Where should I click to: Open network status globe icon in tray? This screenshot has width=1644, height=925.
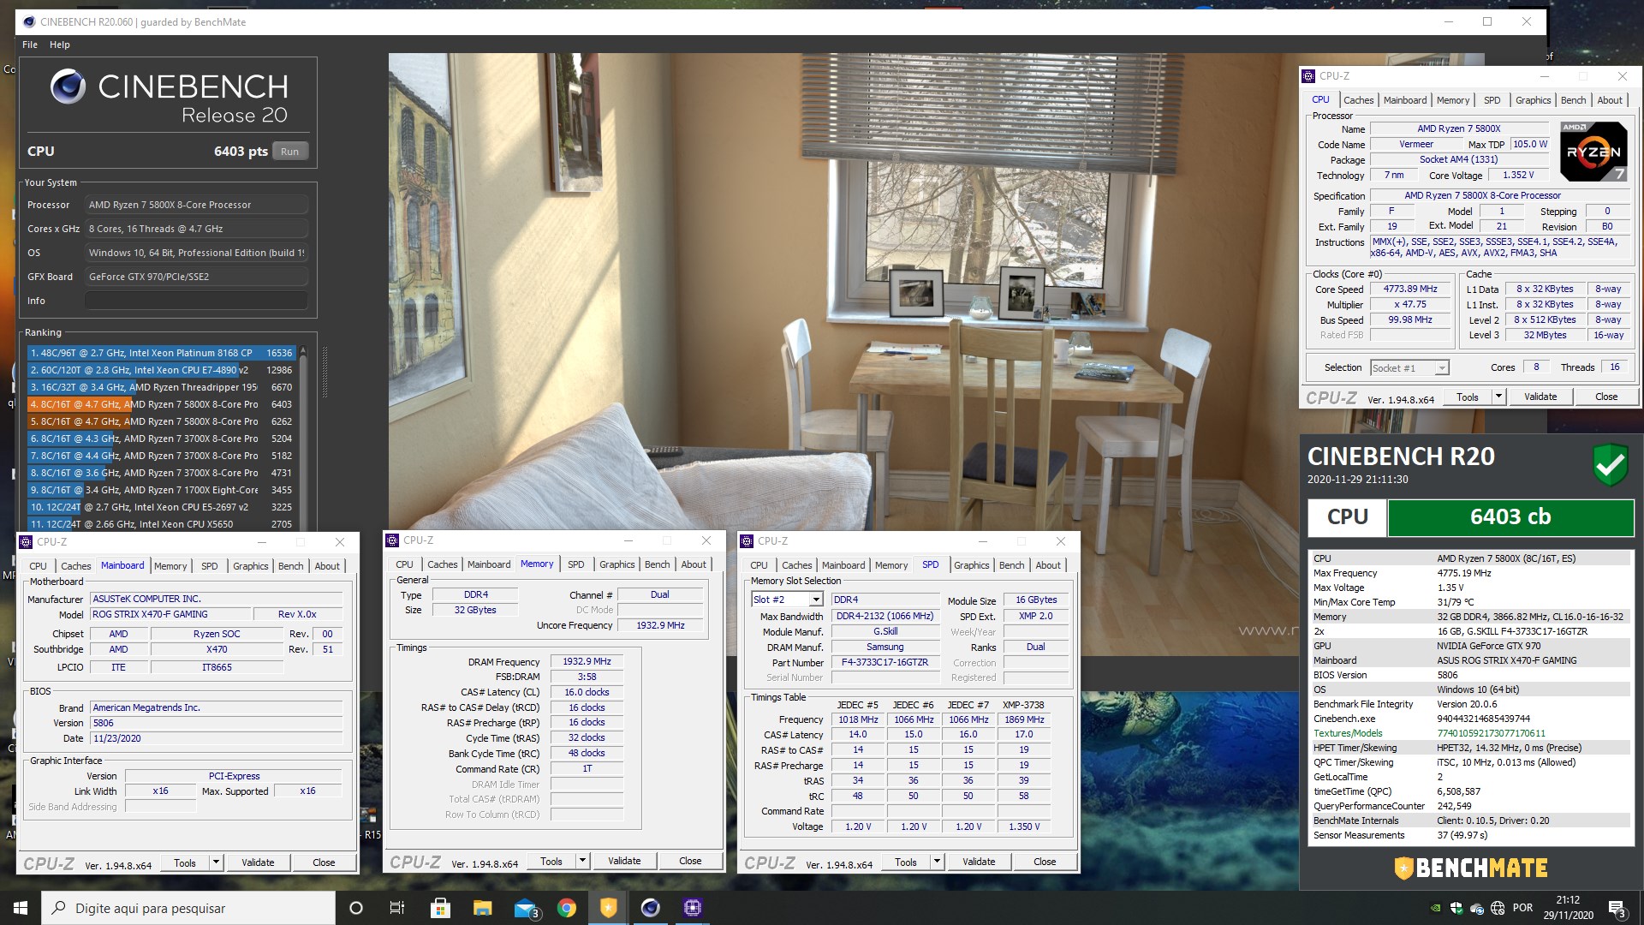[x=1498, y=908]
